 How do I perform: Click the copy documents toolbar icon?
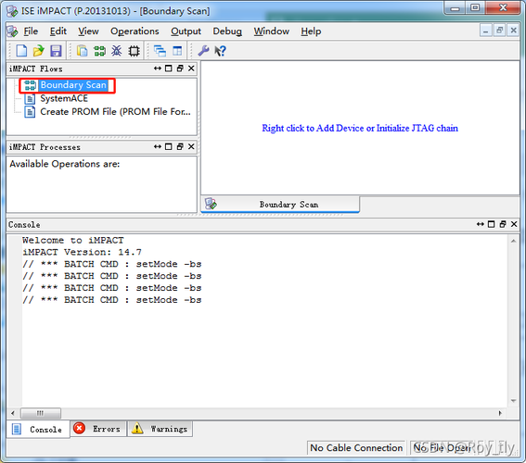(x=82, y=51)
